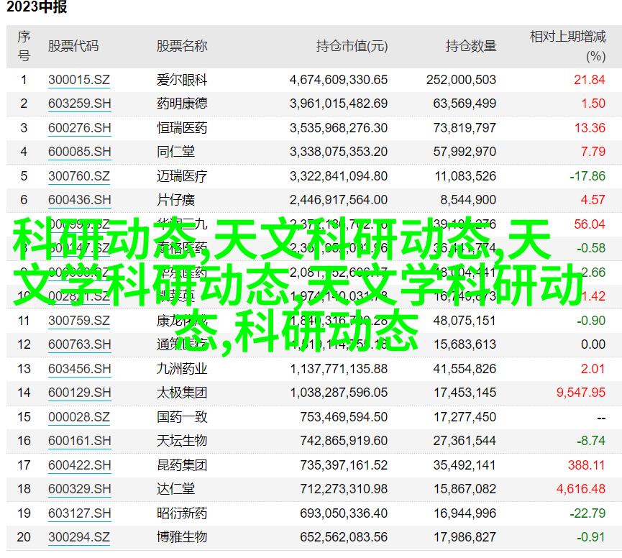This screenshot has width=622, height=558.
Task: Click market value 652,562,083.56
Action: click(344, 537)
